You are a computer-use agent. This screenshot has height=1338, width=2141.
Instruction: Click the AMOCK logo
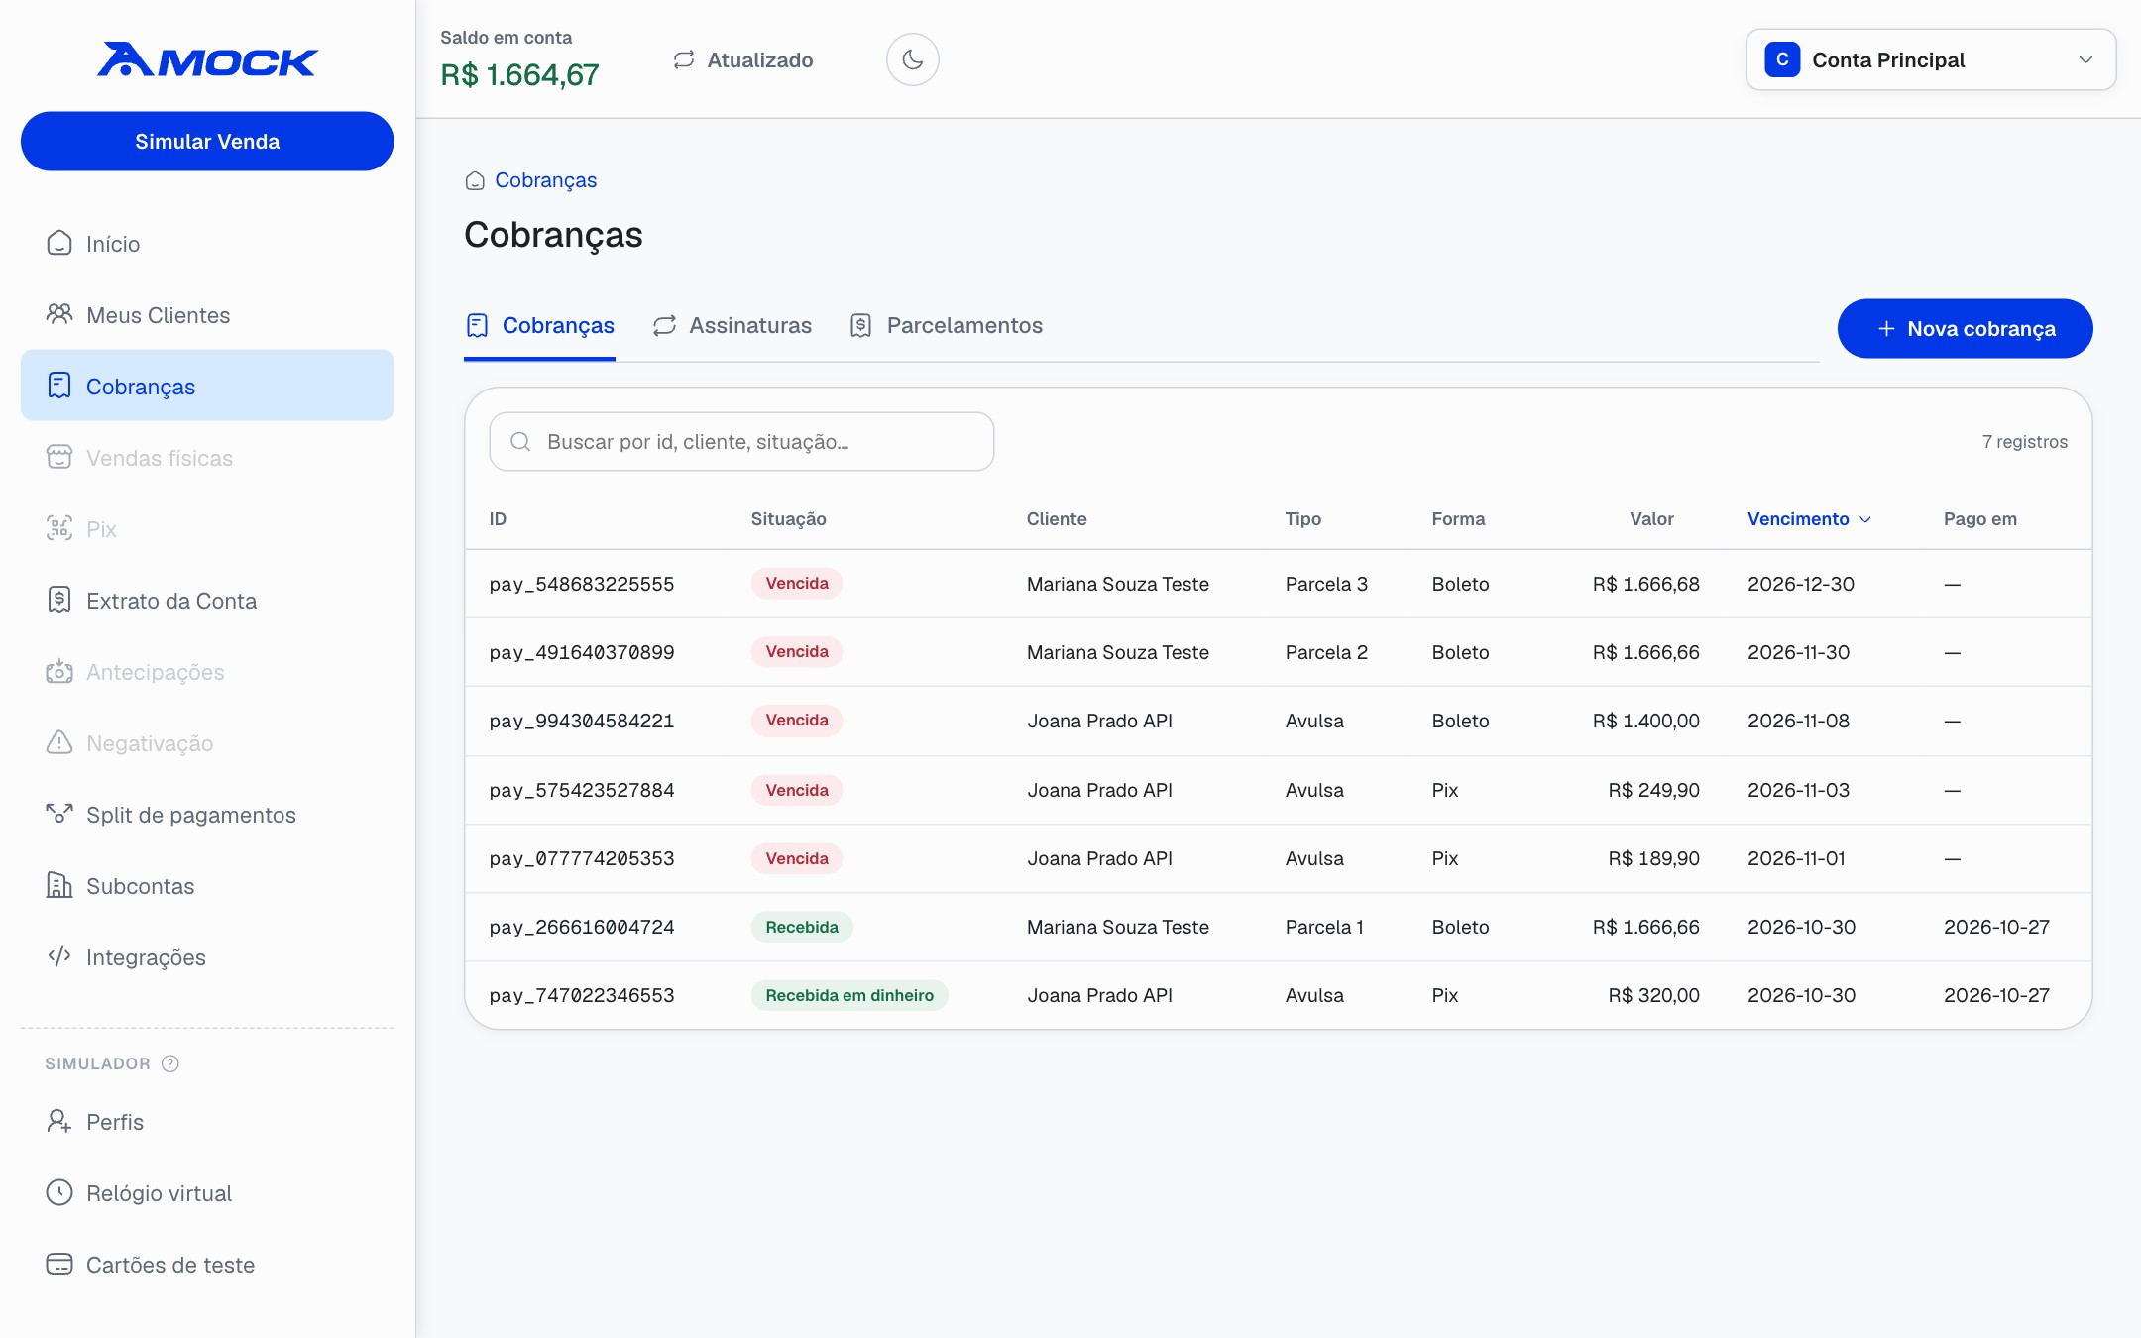(207, 60)
